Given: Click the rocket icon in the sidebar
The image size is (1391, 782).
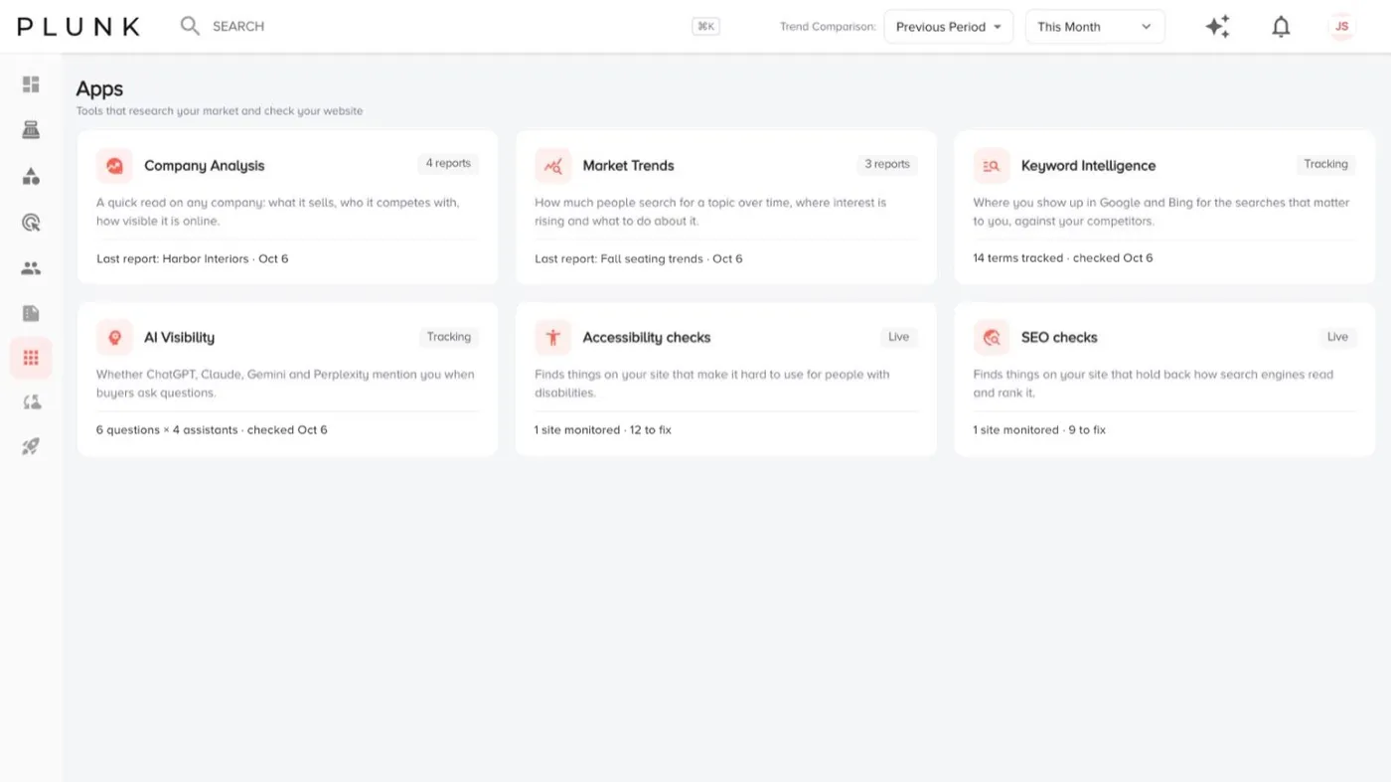Looking at the screenshot, I should point(31,447).
